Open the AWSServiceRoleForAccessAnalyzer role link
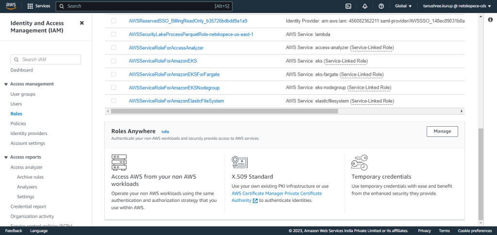497x235 pixels. click(x=166, y=48)
